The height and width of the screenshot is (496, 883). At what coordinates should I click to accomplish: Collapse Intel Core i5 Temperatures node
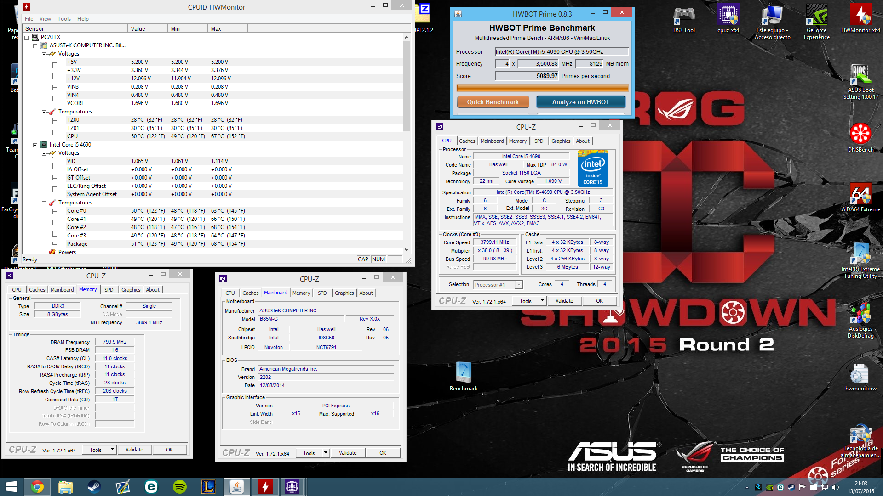[x=44, y=203]
